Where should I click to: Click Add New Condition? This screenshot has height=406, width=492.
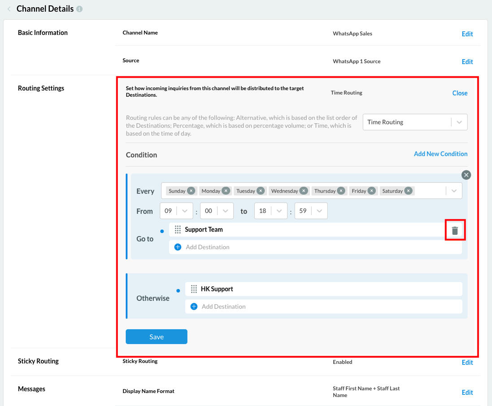(x=440, y=154)
